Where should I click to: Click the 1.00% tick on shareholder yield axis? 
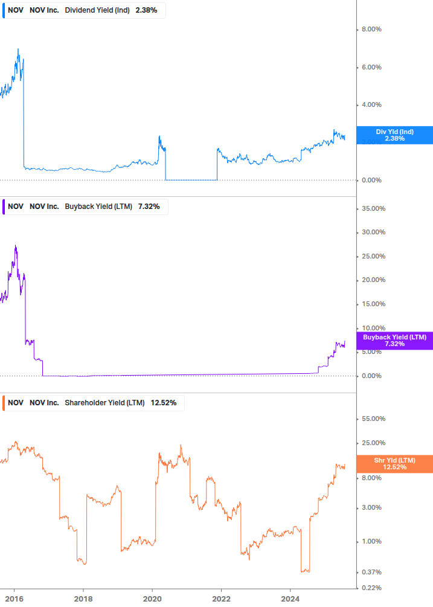point(371,541)
